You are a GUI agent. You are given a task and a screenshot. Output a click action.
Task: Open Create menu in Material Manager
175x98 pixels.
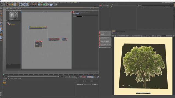click(x=5, y=79)
